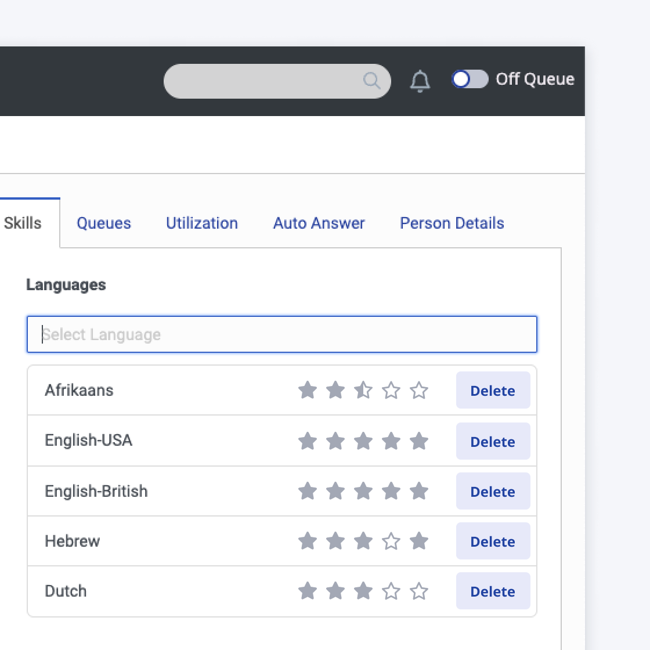Set Dutch rating to four stars
Screen dimensions: 650x650
click(391, 591)
